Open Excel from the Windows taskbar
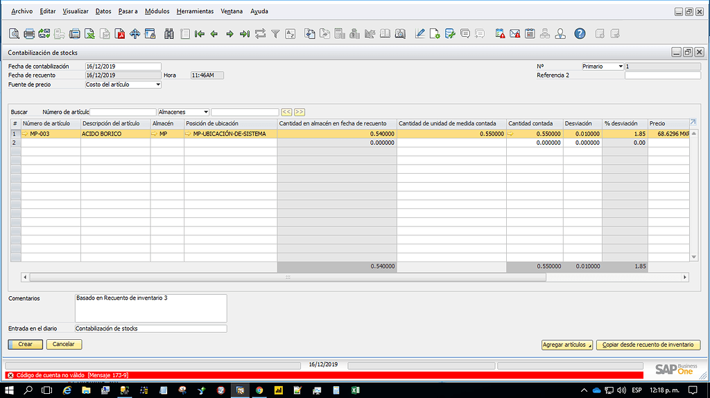 (356, 390)
